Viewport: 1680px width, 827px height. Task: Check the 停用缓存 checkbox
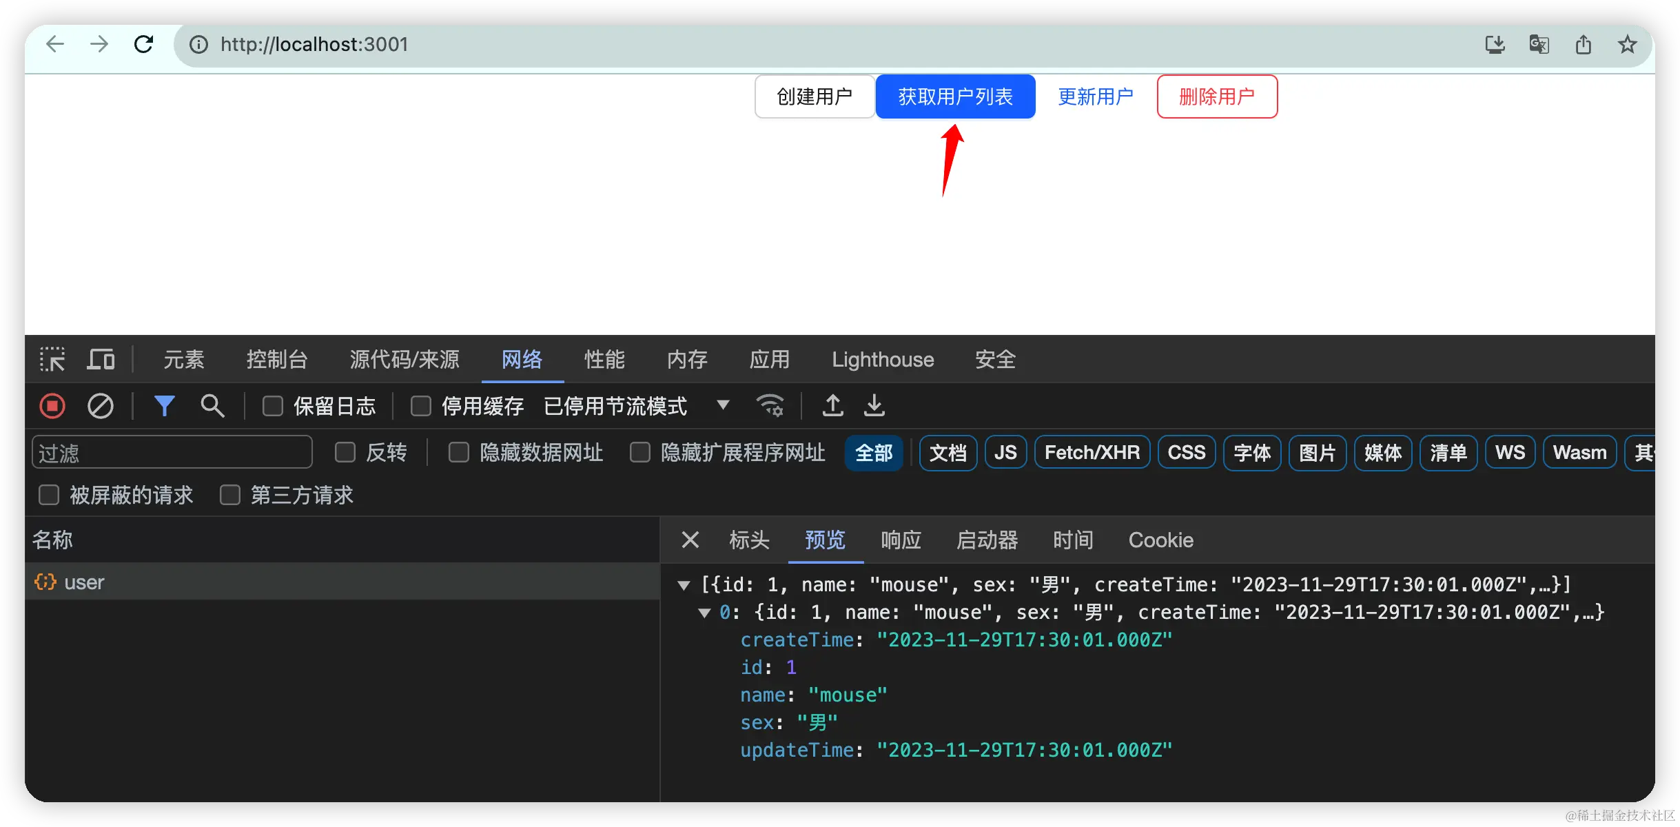coord(421,406)
